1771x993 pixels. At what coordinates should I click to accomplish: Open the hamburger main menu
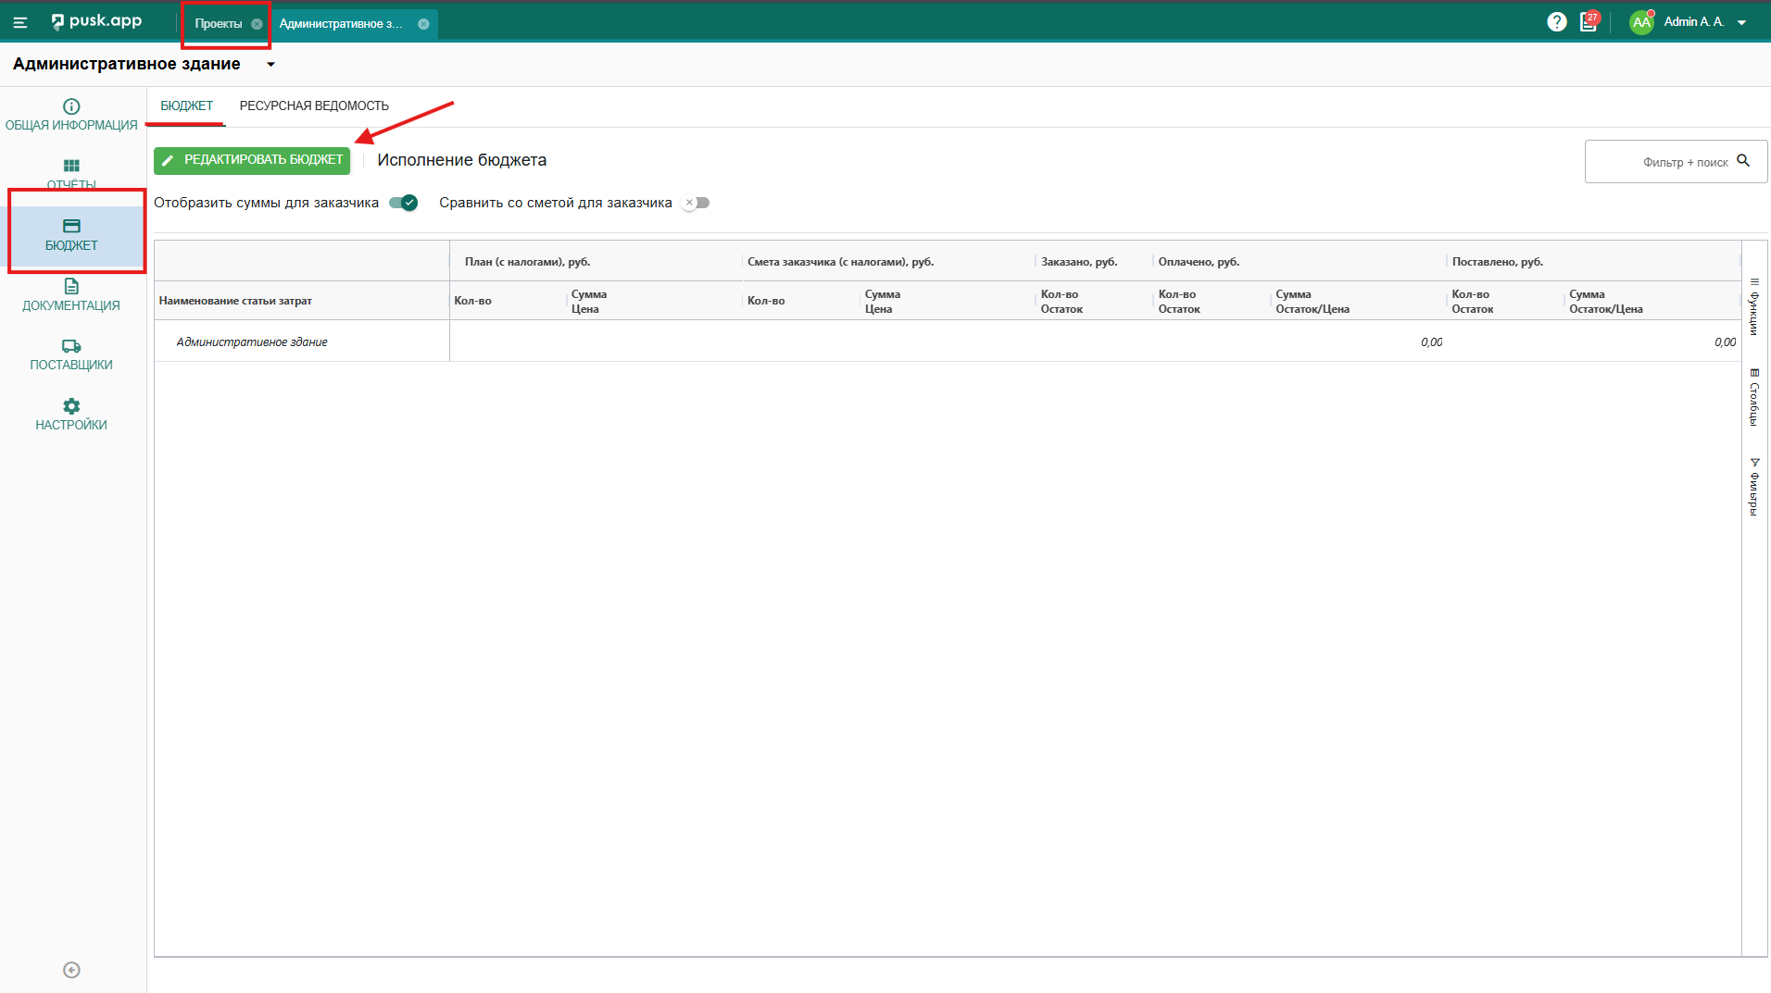[x=20, y=23]
